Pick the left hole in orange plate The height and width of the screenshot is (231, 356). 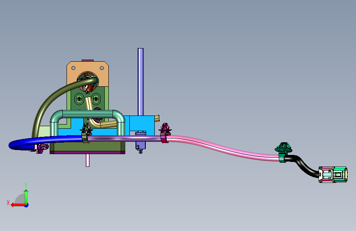(x=73, y=68)
